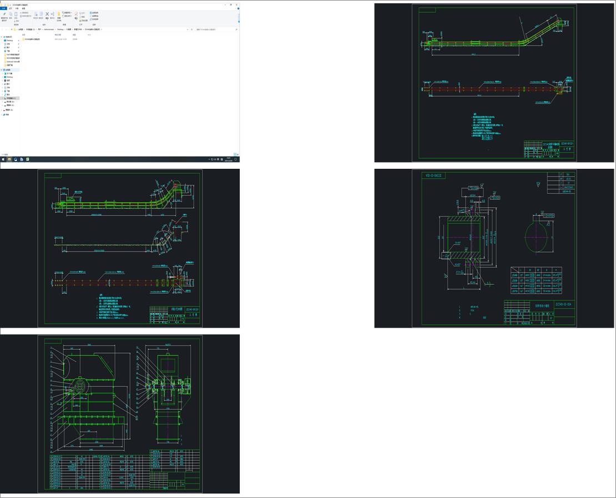Open the top-right conveyor assembly drawing thumbnail
The height and width of the screenshot is (498, 616).
coord(494,83)
